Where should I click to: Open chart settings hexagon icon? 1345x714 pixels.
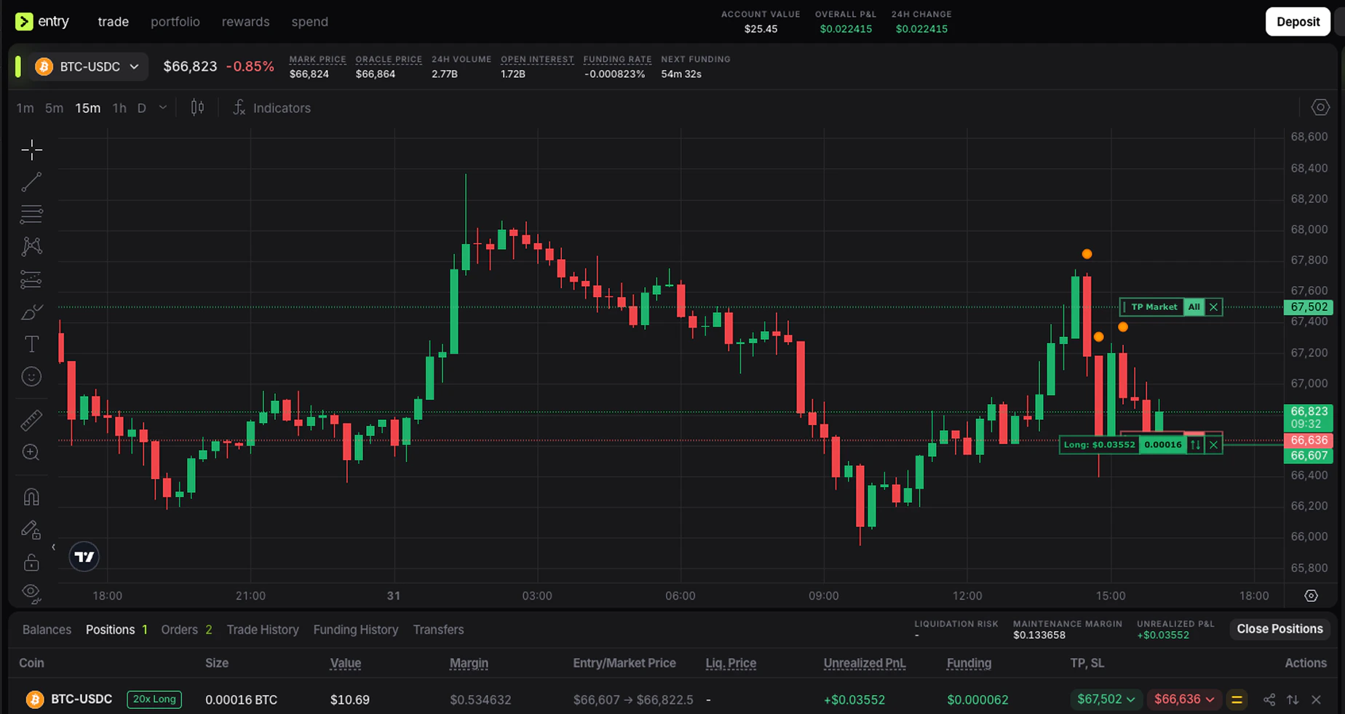[1320, 108]
